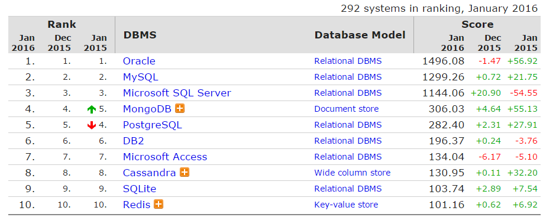Open the MySQL link
Screen dimensions: 543x217
click(141, 77)
